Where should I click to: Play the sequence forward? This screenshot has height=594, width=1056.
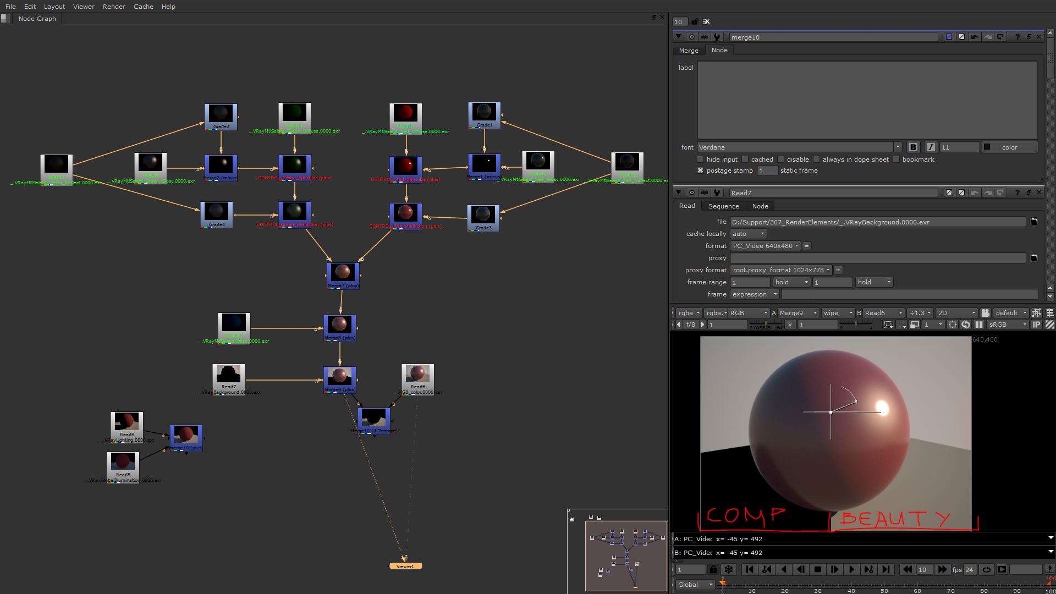pos(852,569)
